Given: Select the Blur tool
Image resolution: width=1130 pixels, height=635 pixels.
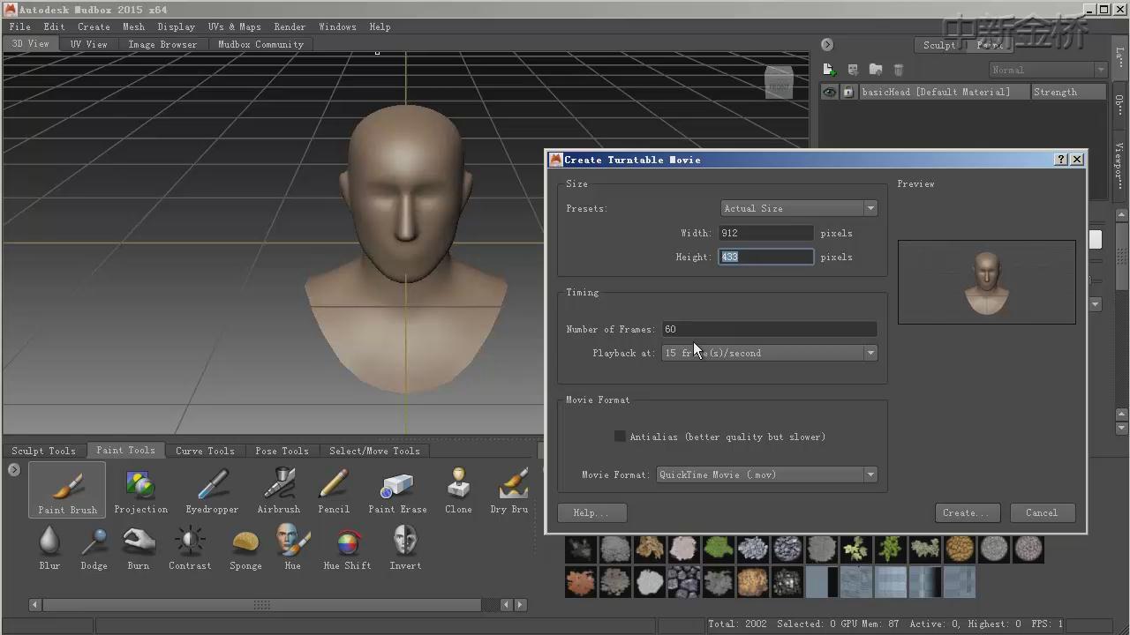Looking at the screenshot, I should tap(49, 547).
